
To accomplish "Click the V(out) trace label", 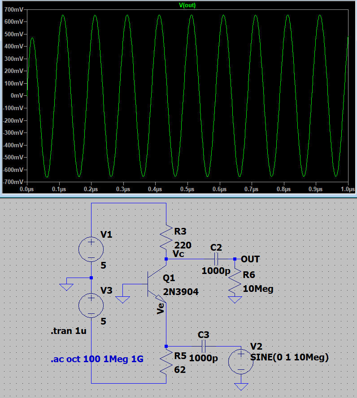I will (x=187, y=5).
